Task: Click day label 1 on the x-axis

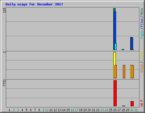Action: 9,110
